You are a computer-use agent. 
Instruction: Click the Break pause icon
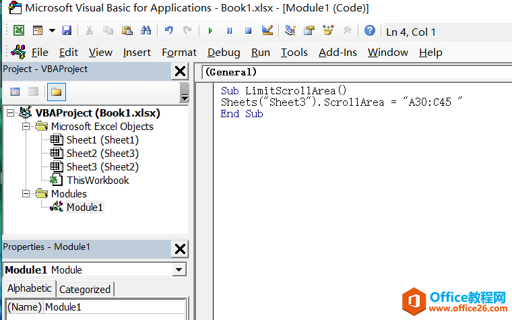229,31
